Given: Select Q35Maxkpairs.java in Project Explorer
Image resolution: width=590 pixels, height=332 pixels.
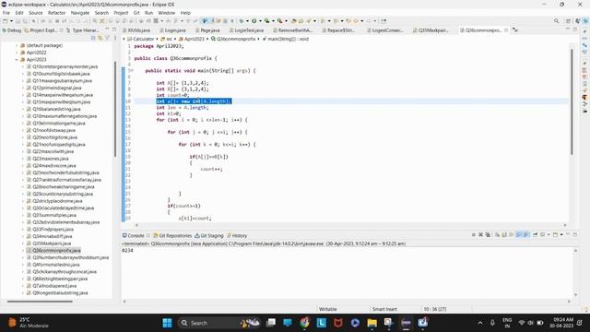Looking at the screenshot, I should click(52, 243).
